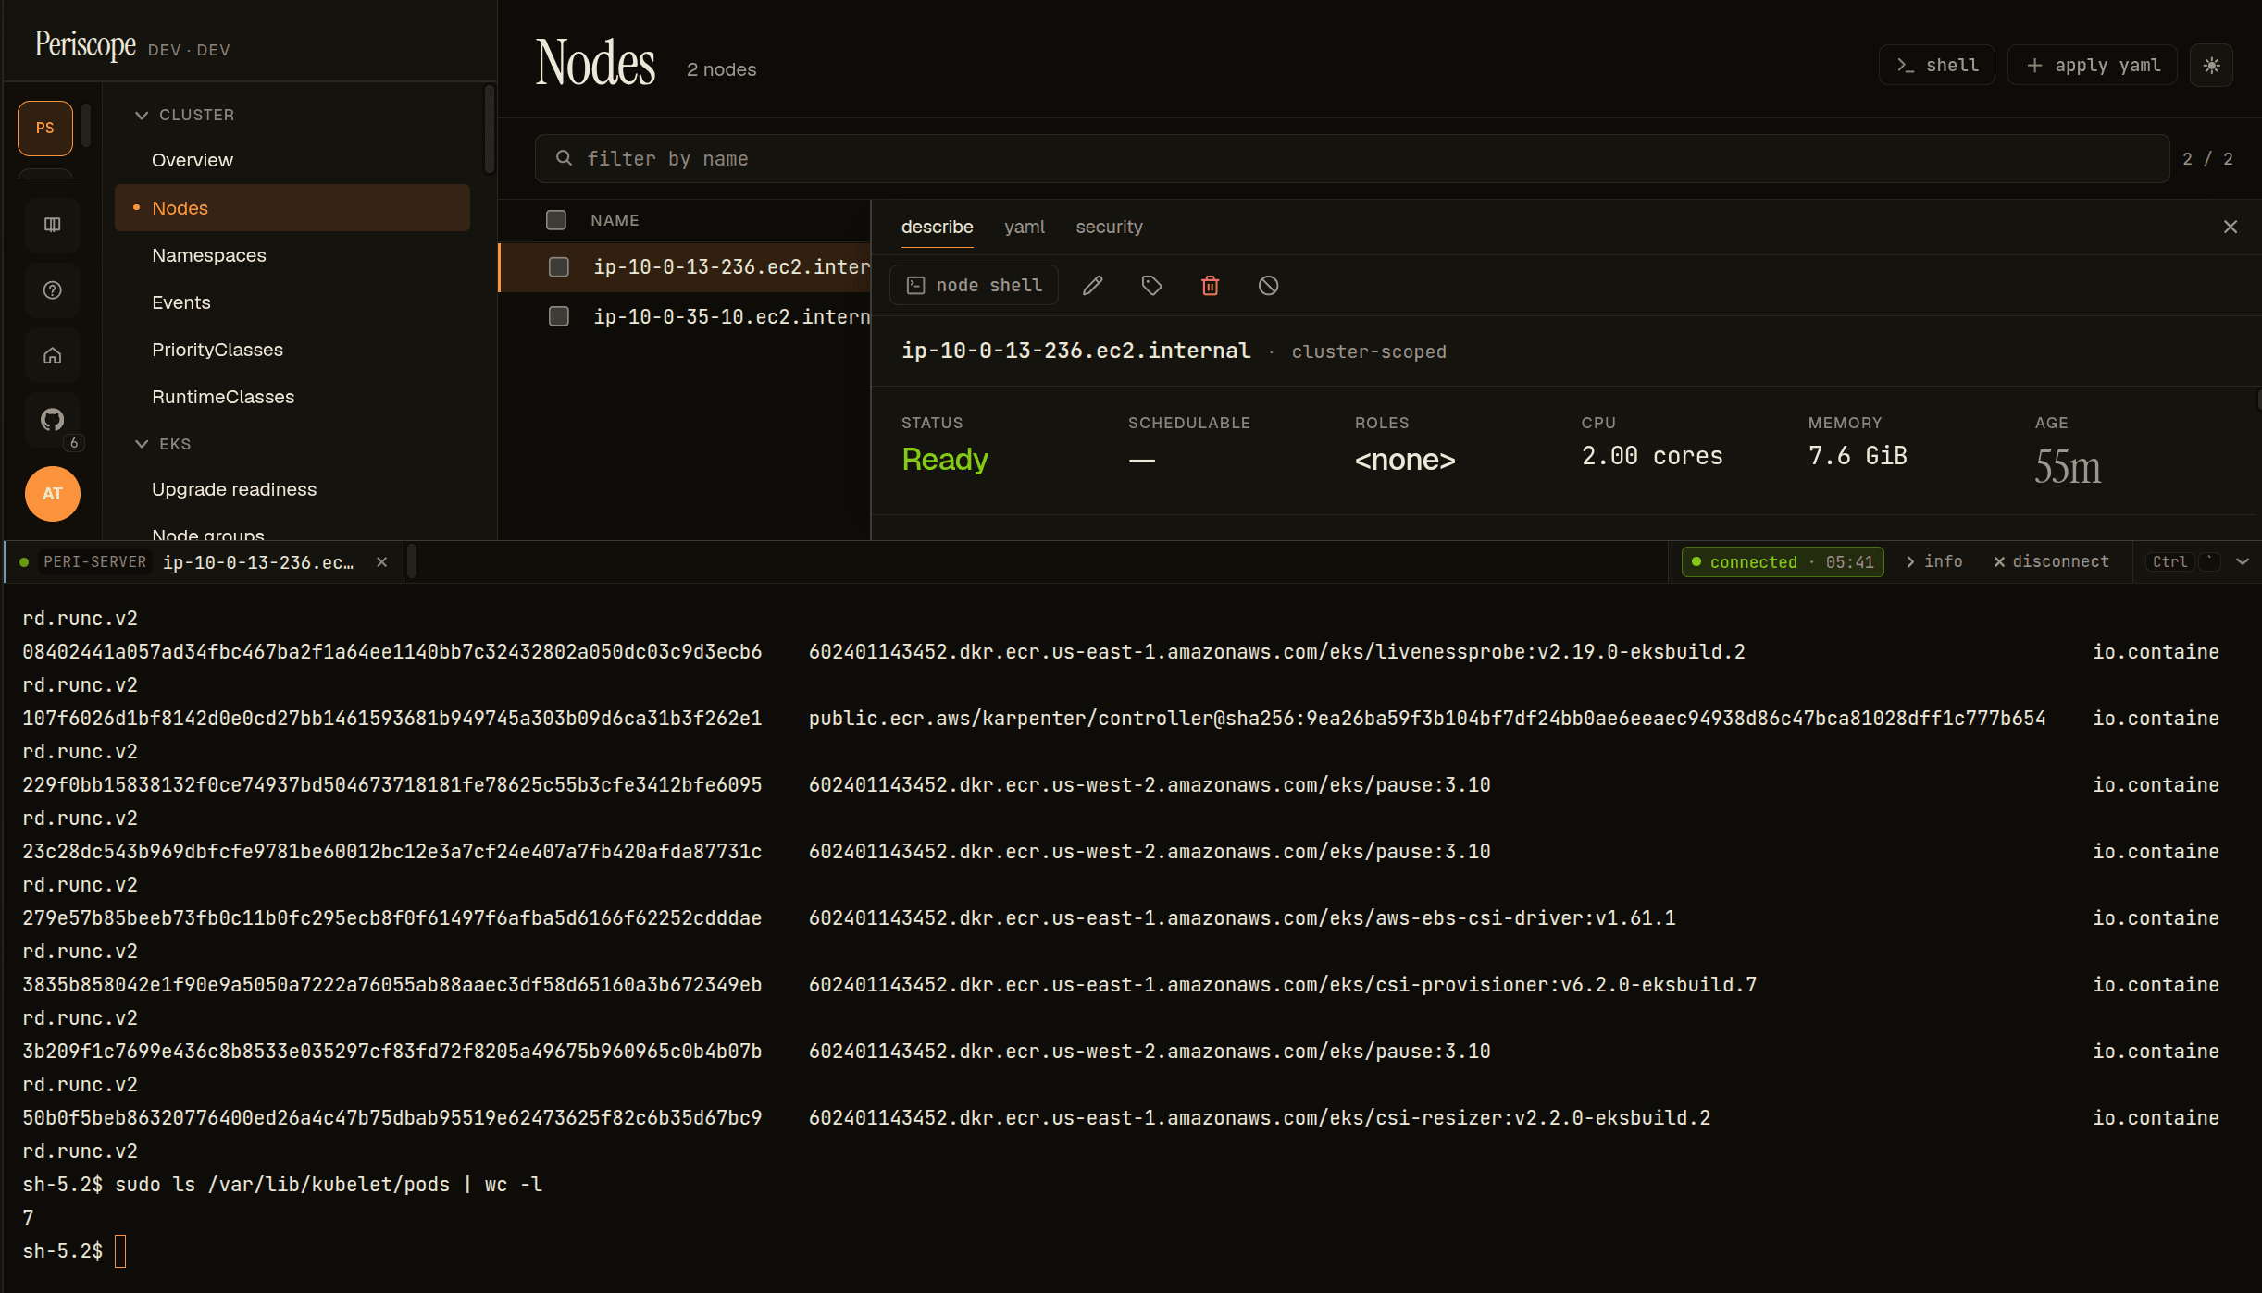Click the cordon (circle-slash) icon

tap(1269, 286)
